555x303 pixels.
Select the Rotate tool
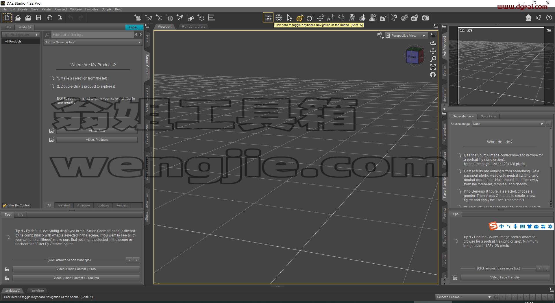tap(310, 18)
